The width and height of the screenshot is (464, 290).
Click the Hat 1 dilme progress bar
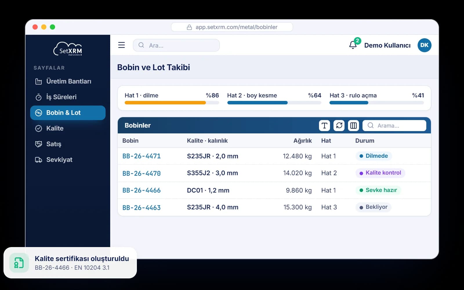(x=172, y=103)
